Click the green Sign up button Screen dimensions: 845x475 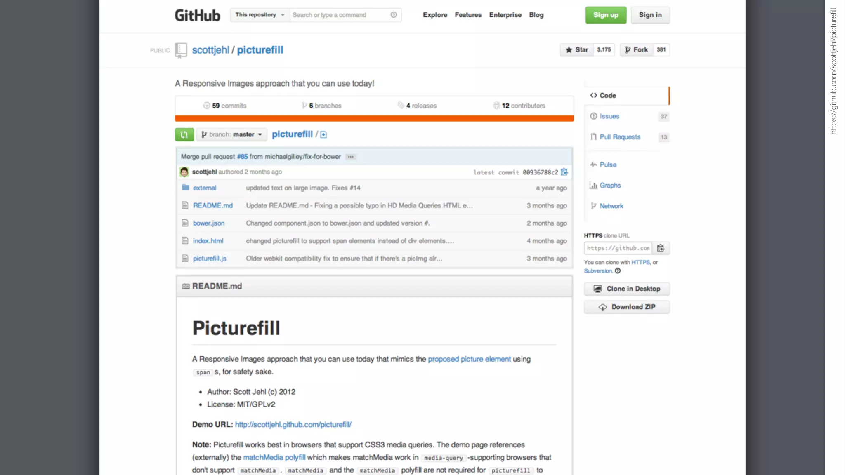pos(606,15)
